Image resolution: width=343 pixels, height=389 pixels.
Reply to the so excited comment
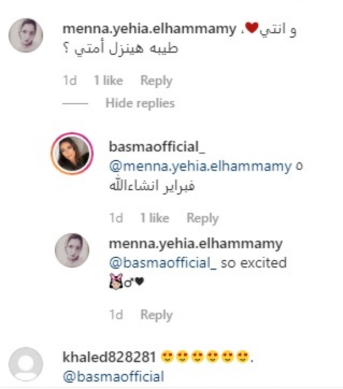coord(156,315)
